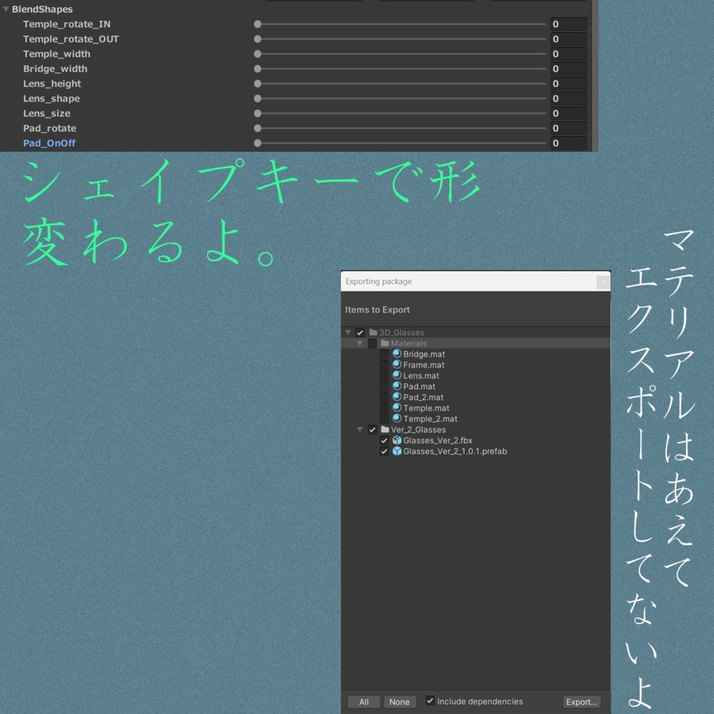Screen dimensions: 714x714
Task: Uncheck the Glasses_Ver_2.fbx checkbox
Action: pyautogui.click(x=384, y=441)
